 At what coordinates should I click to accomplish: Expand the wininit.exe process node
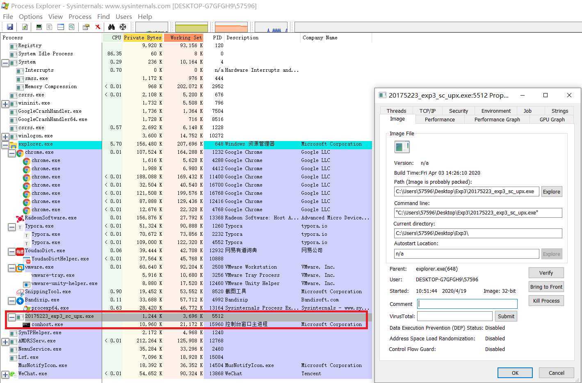[x=5, y=104]
